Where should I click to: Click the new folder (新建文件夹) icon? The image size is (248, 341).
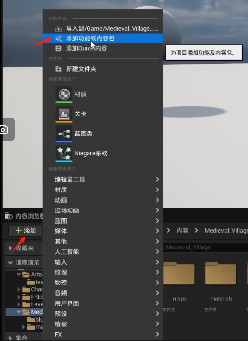click(x=58, y=69)
